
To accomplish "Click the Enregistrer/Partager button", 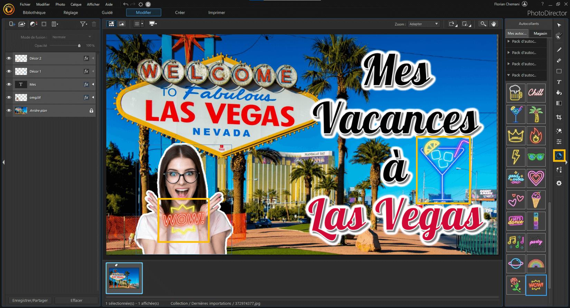I will (30, 300).
